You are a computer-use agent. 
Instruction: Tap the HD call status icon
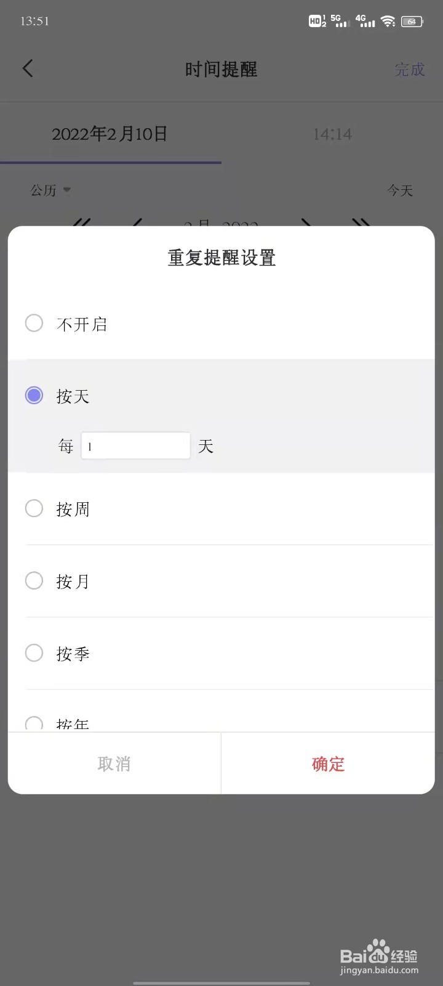coord(317,21)
